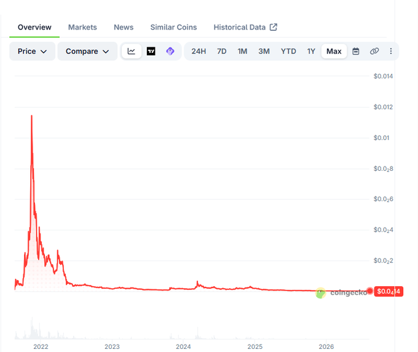Open the Historical Data link

coord(245,27)
